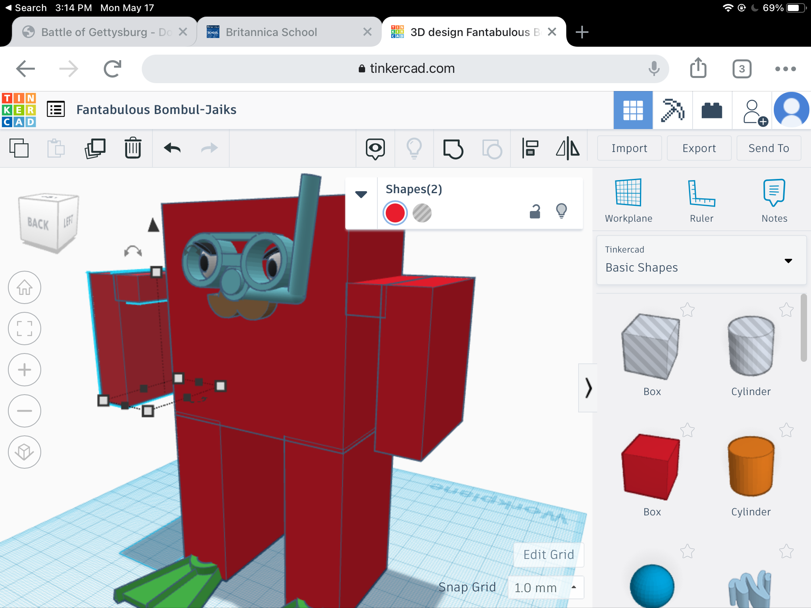Select the Mirror tool
Viewport: 811px width, 608px height.
click(x=568, y=148)
